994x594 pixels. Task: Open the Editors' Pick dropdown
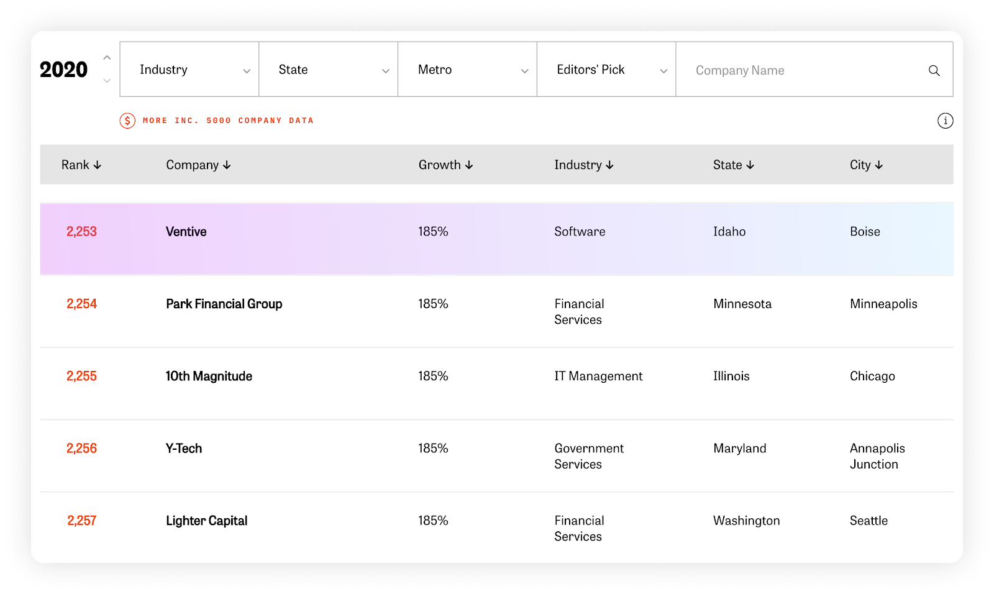(x=606, y=70)
